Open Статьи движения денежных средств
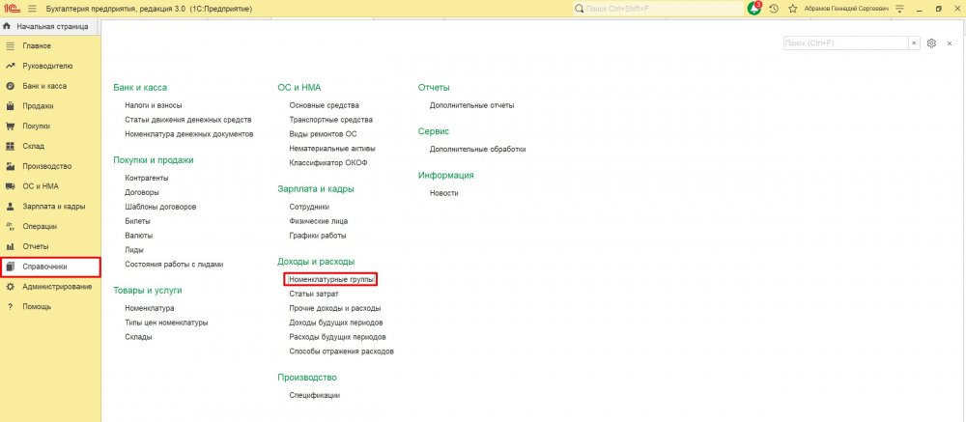 coord(188,120)
